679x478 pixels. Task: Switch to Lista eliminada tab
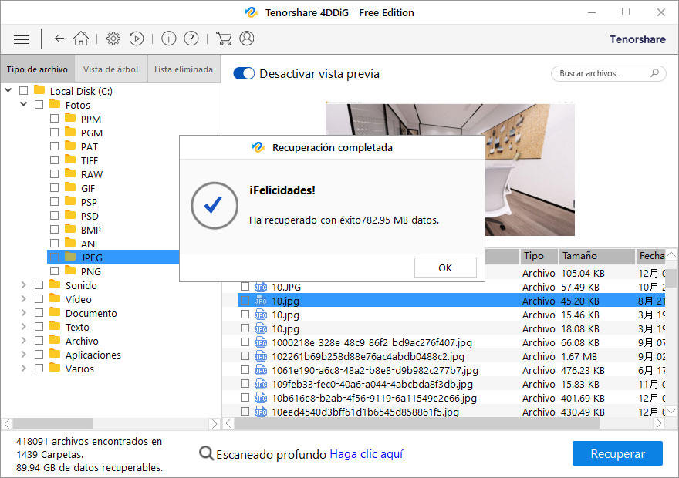[x=184, y=69]
